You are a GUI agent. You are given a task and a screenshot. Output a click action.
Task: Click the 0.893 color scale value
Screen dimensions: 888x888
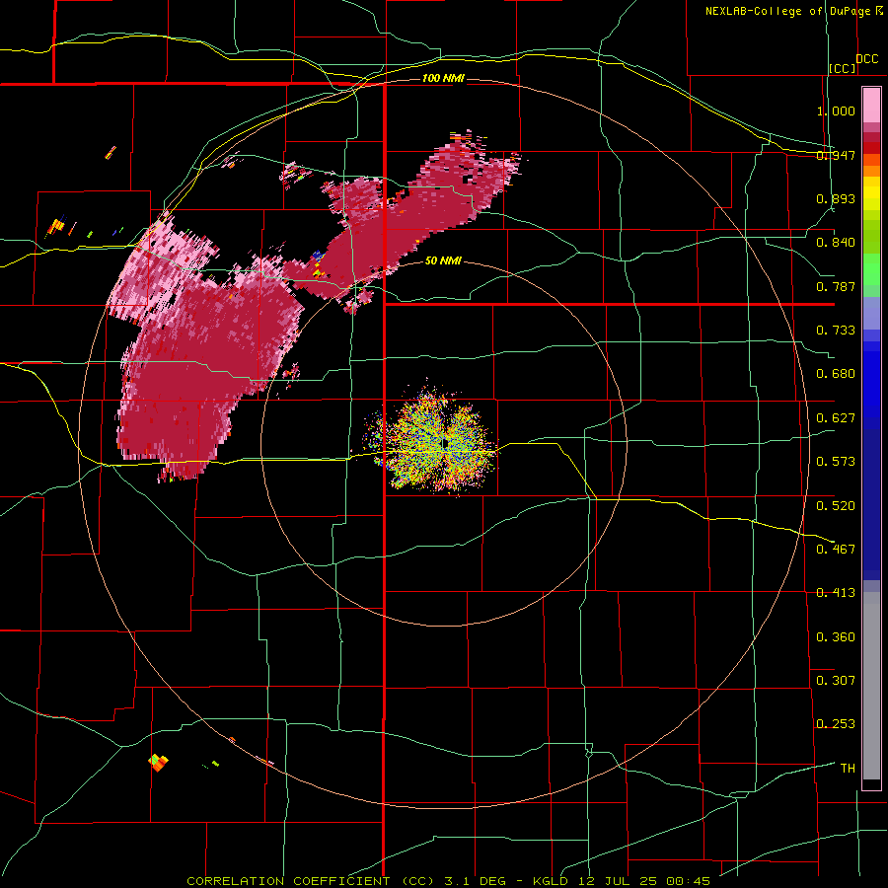pyautogui.click(x=836, y=198)
